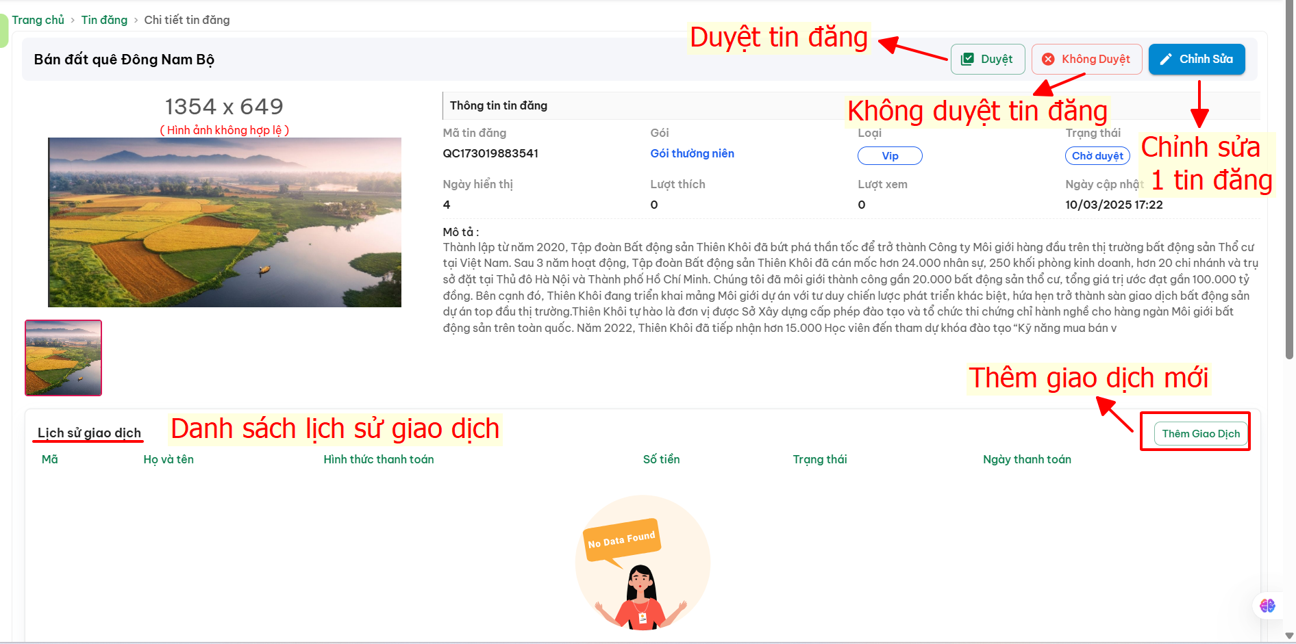Image resolution: width=1296 pixels, height=644 pixels.
Task: Select the Lịch sử giao dịch tab
Action: tap(89, 433)
